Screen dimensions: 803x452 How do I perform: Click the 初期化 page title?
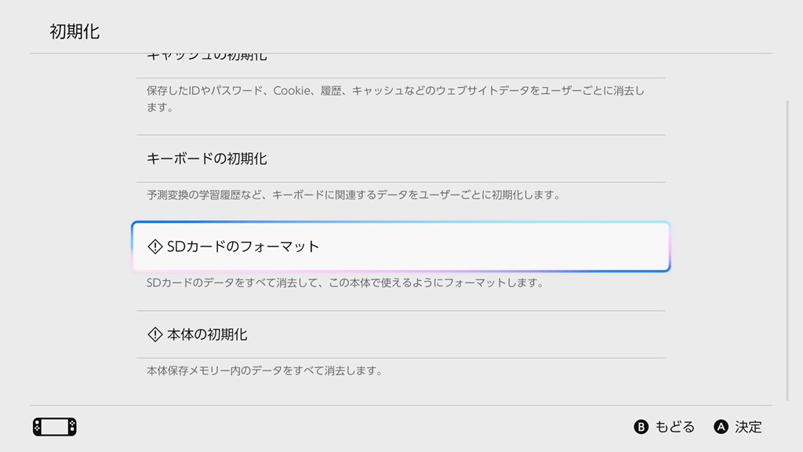[74, 31]
